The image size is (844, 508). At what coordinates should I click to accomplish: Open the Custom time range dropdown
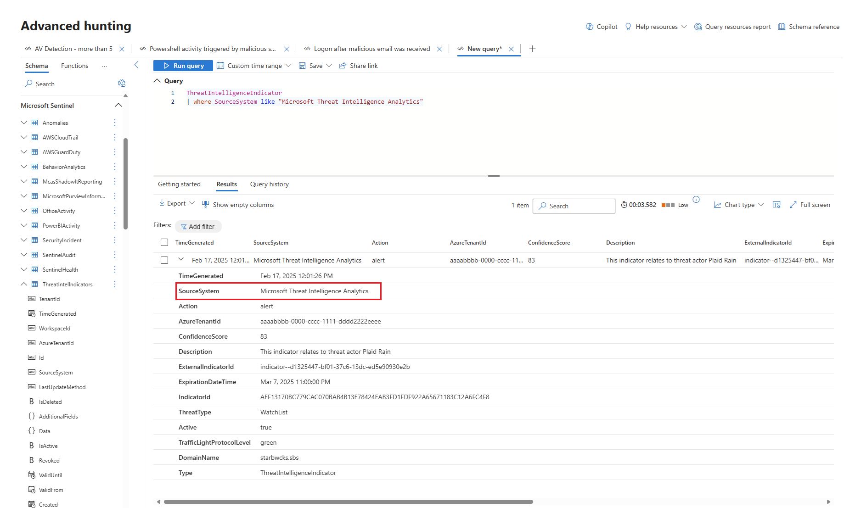254,66
